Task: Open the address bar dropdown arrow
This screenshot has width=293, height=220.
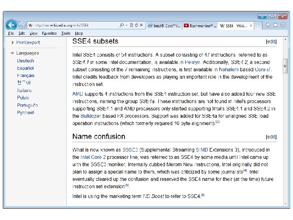Action: pyautogui.click(x=127, y=25)
